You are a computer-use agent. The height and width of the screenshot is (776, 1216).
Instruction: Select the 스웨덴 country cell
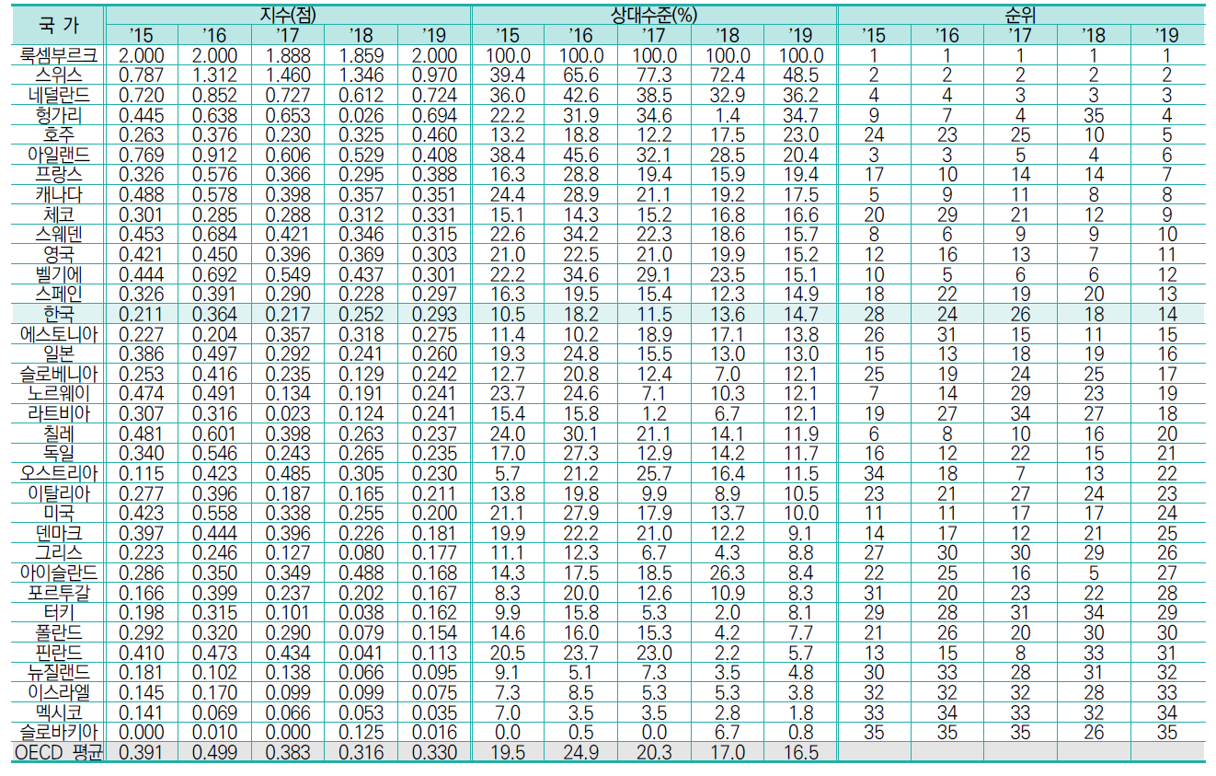[57, 235]
